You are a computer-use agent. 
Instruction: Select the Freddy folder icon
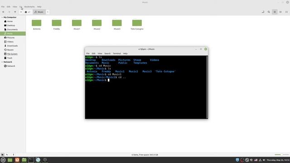(57, 23)
